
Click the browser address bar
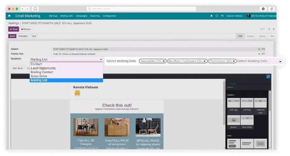141,9
